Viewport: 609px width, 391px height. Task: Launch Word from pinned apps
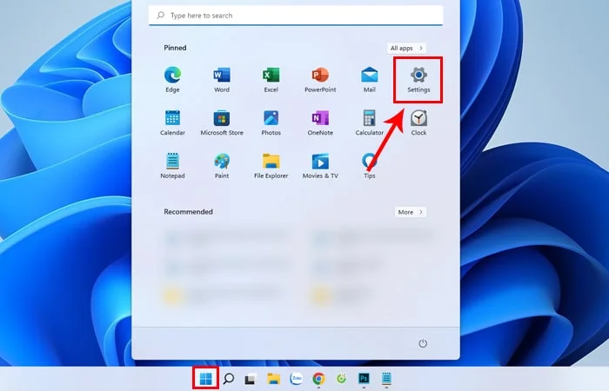click(222, 80)
